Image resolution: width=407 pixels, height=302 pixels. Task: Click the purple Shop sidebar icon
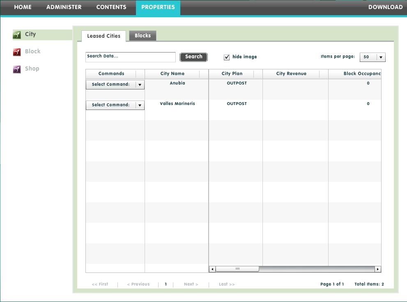coord(17,69)
